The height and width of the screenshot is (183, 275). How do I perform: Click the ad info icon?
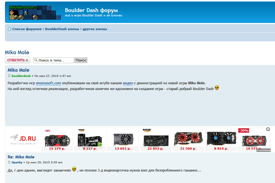click(268, 129)
